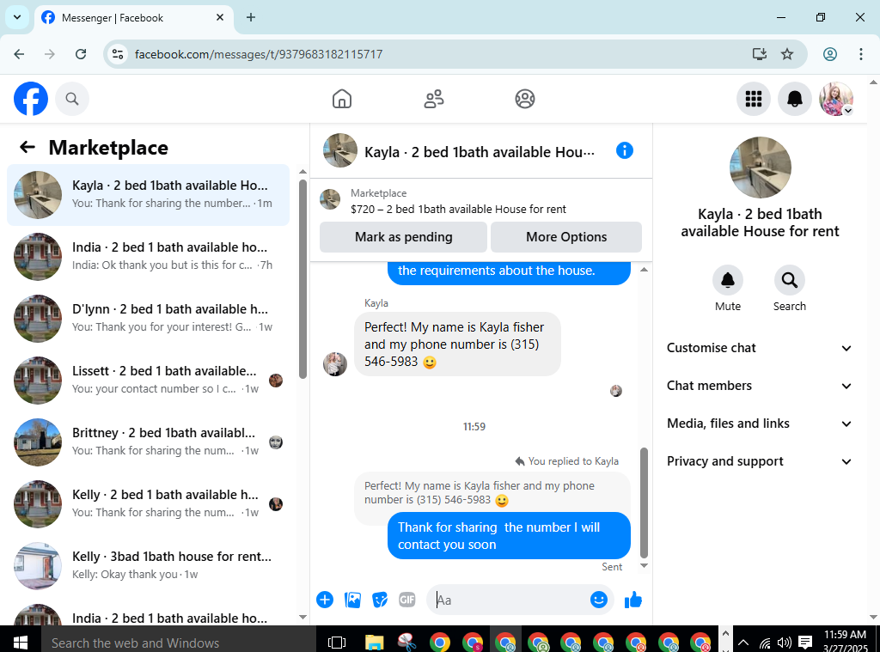Click the listing thumbnail in chat header
880x652 pixels.
[x=340, y=150]
